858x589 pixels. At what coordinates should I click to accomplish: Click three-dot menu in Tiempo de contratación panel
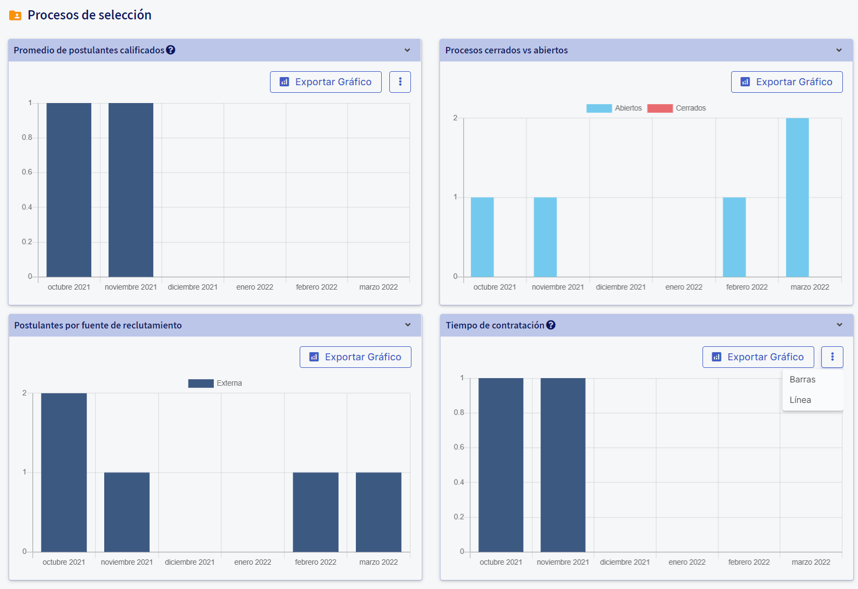click(x=832, y=357)
